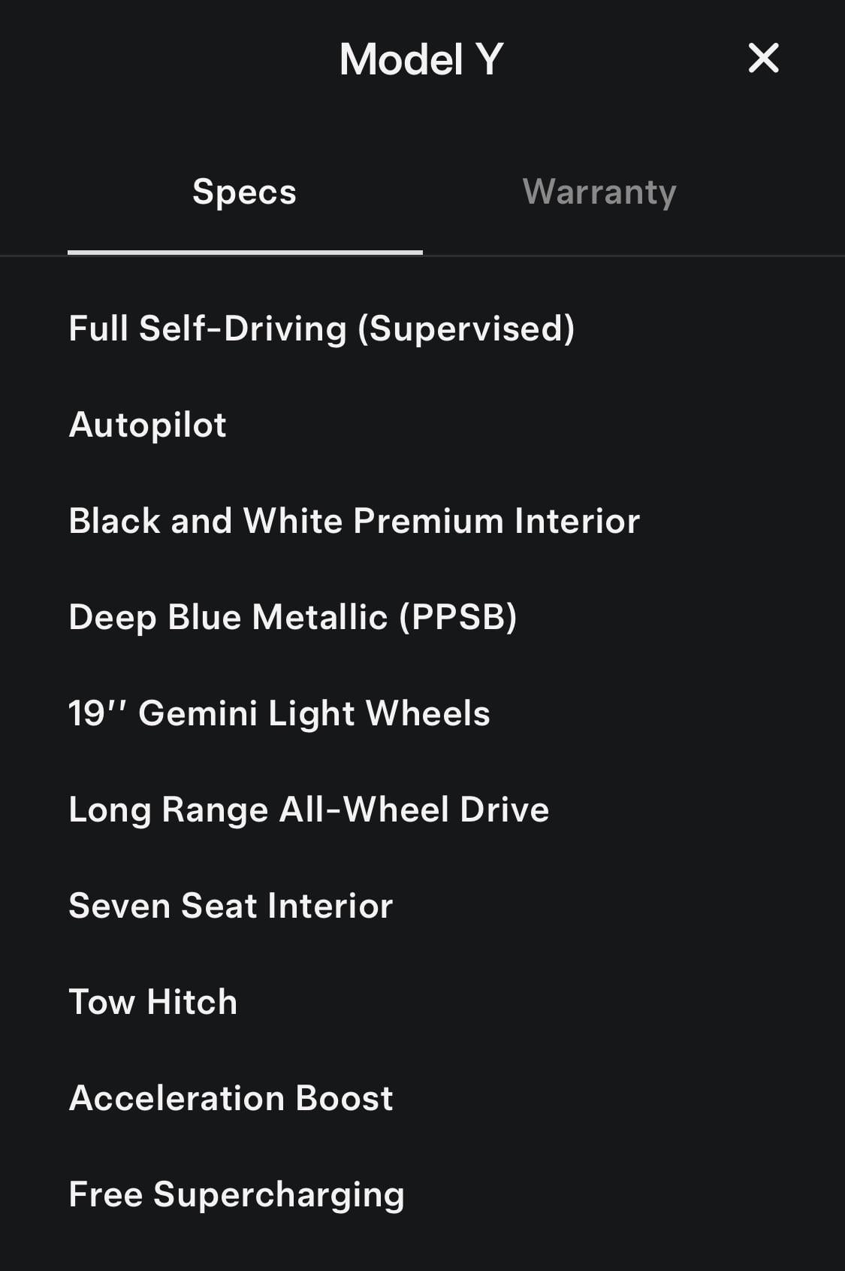This screenshot has height=1271, width=845.
Task: Click the word Boost in Acceleration Boost
Action: click(x=344, y=1098)
